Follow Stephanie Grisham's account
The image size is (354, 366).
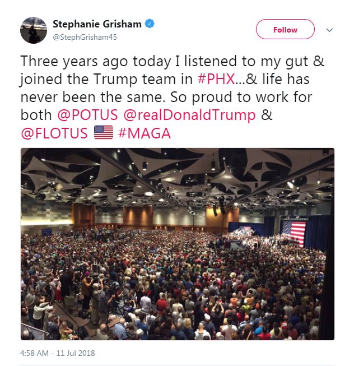click(x=285, y=29)
